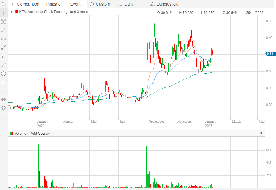Click the May date label after March 2022
This screenshot has height=190, width=276.
pyautogui.click(x=94, y=121)
